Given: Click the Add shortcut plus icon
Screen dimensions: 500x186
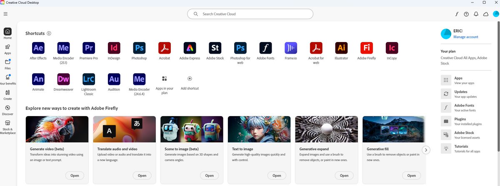Looking at the screenshot, I should (190, 78).
